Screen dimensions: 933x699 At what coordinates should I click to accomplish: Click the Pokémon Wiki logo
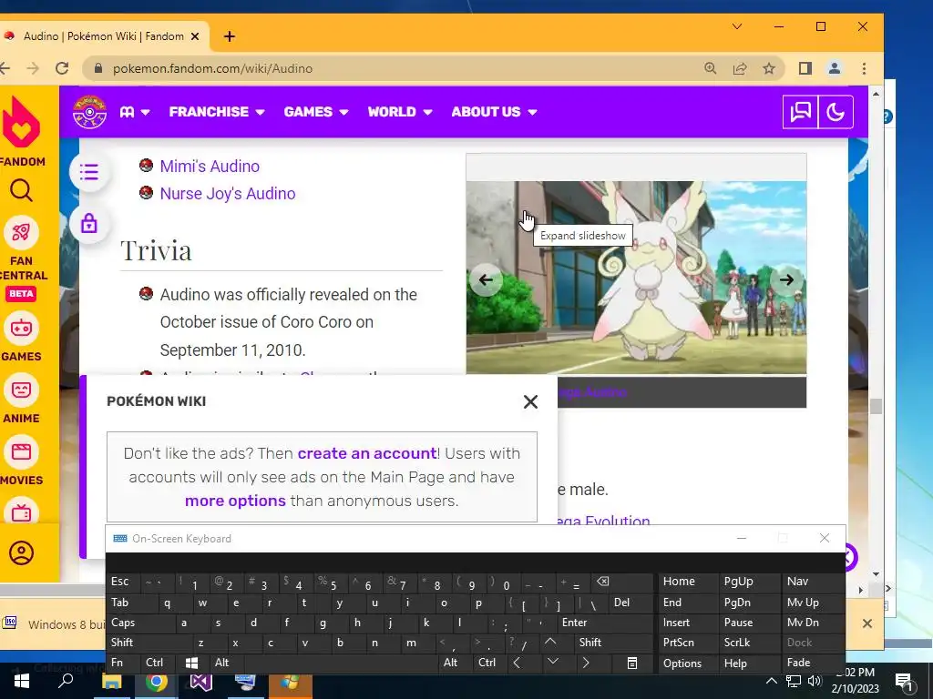[89, 112]
